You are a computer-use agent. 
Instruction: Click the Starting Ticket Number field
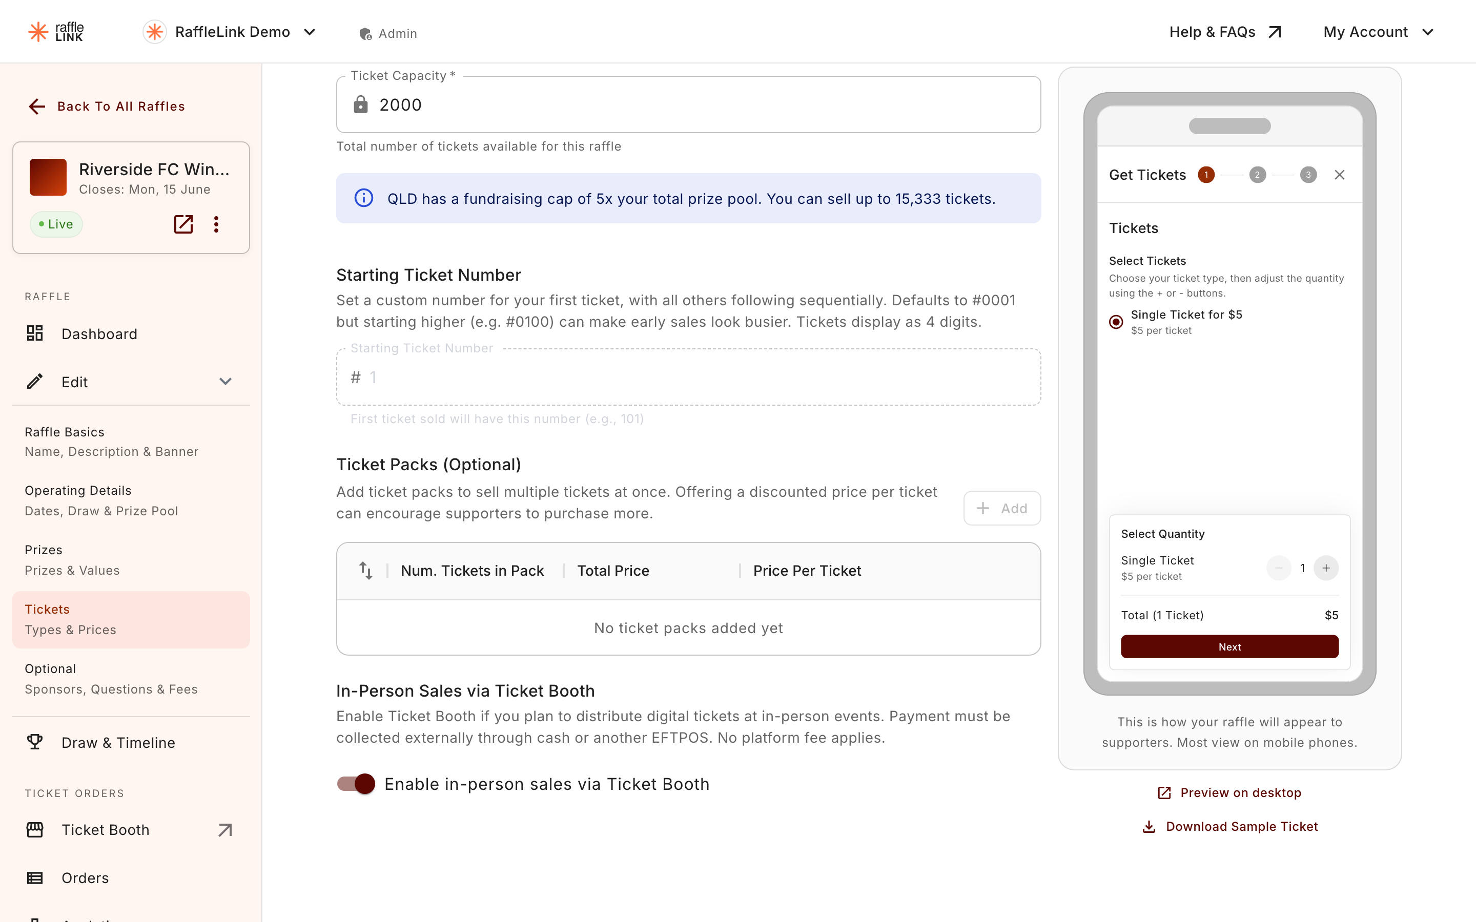(x=688, y=377)
